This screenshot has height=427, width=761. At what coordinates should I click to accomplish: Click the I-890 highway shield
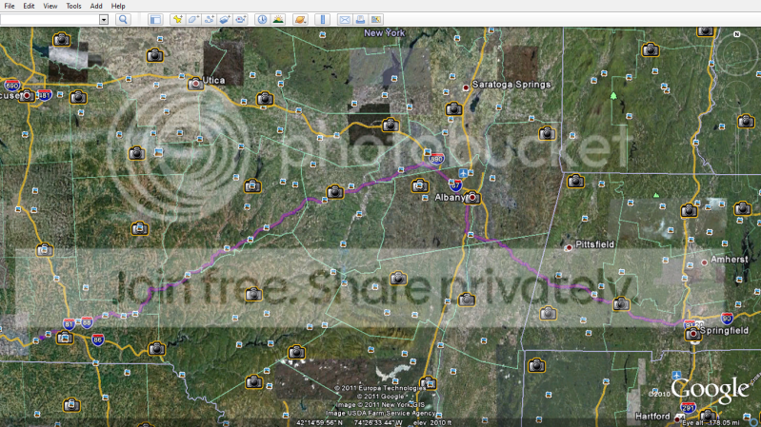[x=436, y=159]
